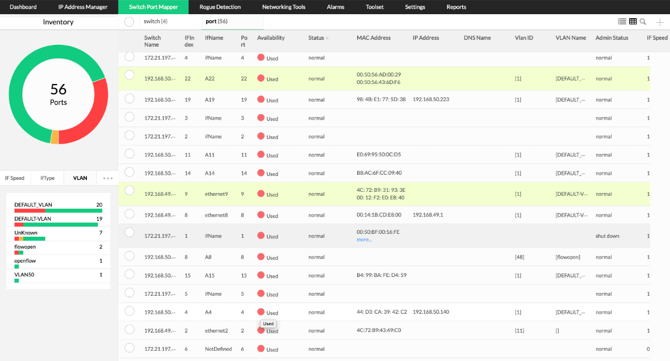Sort by IP Address column header
This screenshot has height=361, width=670.
pos(426,37)
